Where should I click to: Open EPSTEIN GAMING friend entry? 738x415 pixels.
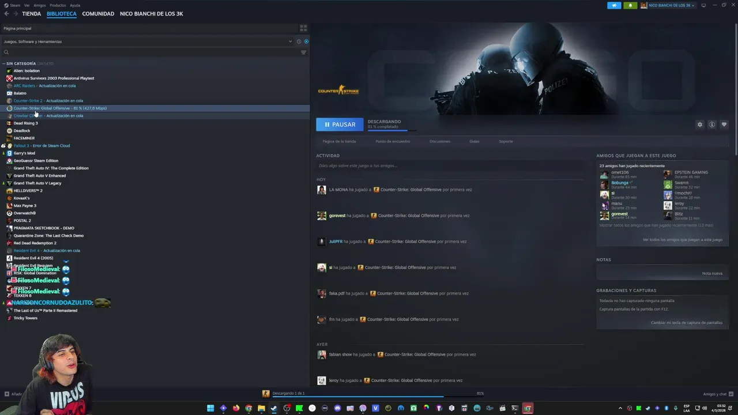pos(691,172)
